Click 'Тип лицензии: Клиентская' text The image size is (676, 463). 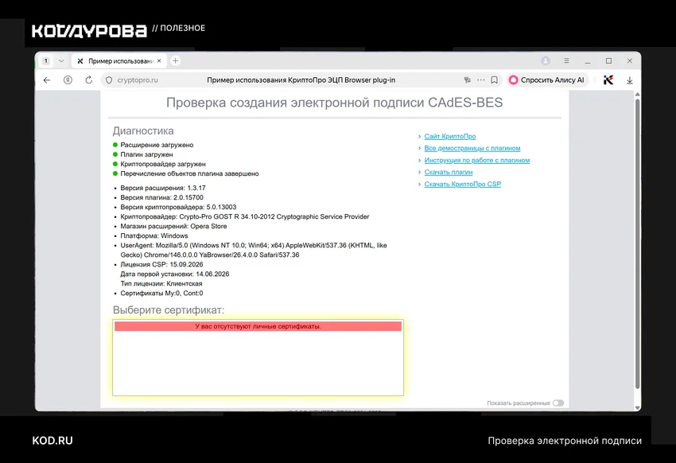tap(161, 284)
